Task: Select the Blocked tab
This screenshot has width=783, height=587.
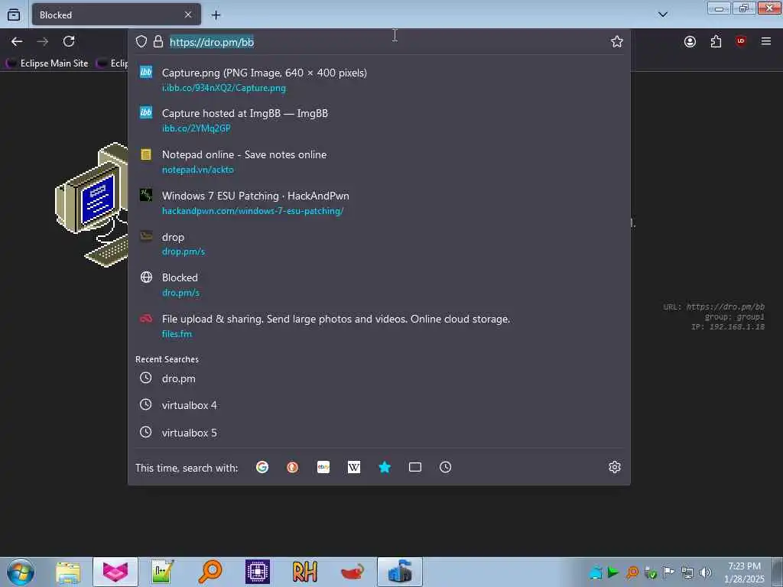Action: pos(116,15)
